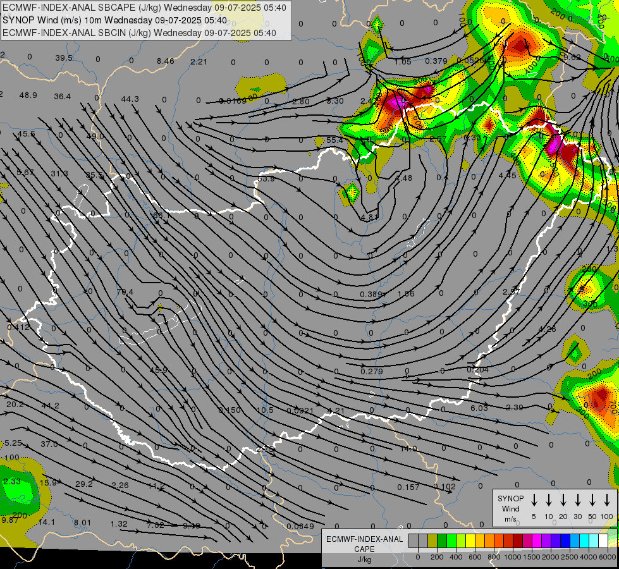Screen dimensions: 619x569
Task: Select the SBCIN title line
Action: coord(139,33)
